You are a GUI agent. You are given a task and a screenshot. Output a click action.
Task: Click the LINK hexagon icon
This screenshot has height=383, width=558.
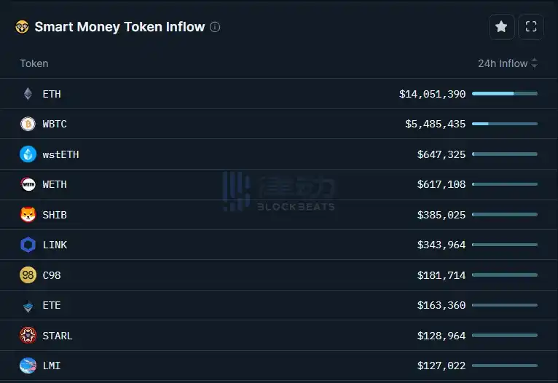tap(28, 245)
